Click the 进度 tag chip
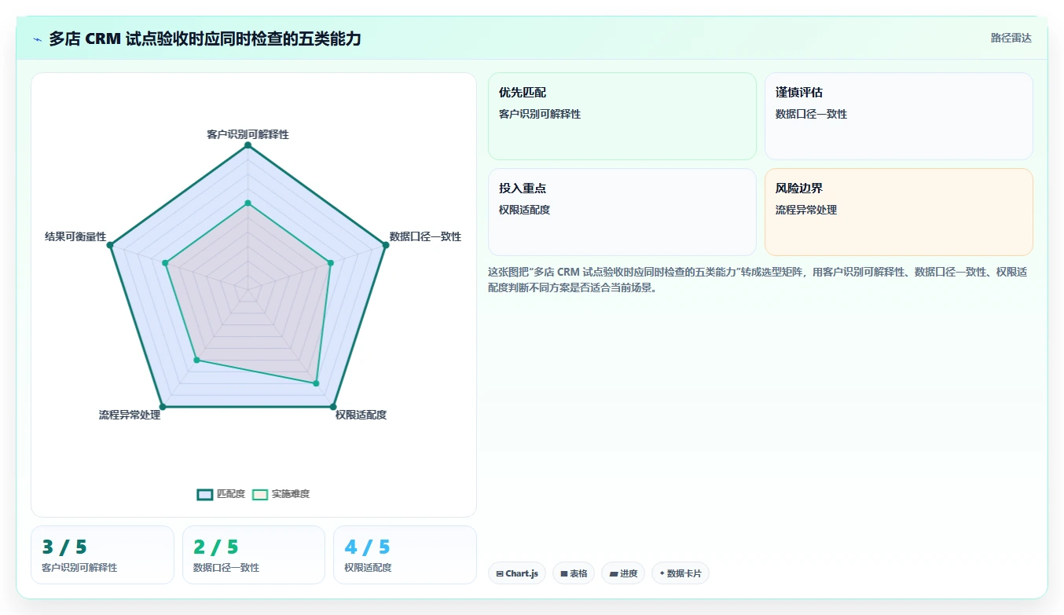1064x615 pixels. [x=623, y=573]
